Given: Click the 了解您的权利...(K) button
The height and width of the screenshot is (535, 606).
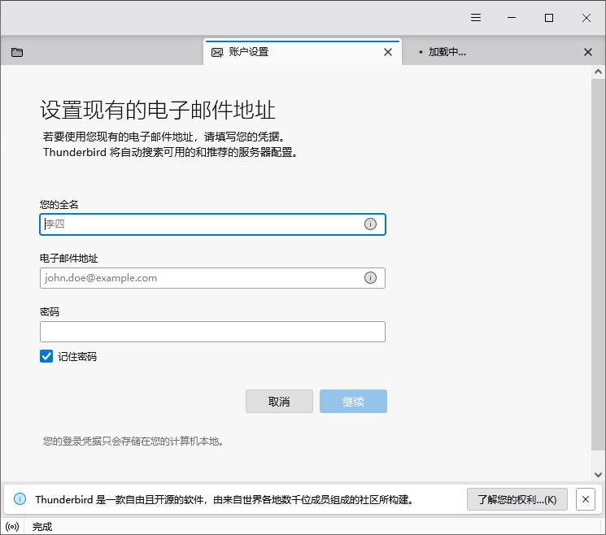Looking at the screenshot, I should point(517,499).
